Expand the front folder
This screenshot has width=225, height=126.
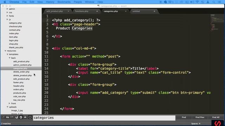(9, 103)
